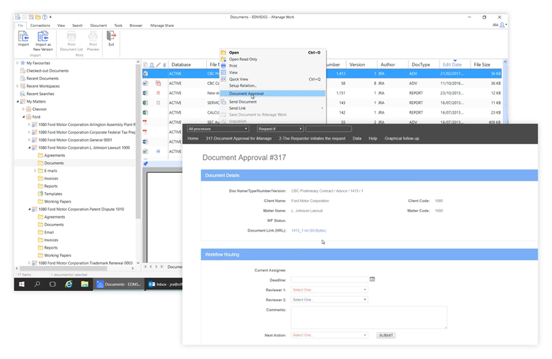Click Help in the workflow navigation bar
This screenshot has width=552, height=359.
point(373,139)
